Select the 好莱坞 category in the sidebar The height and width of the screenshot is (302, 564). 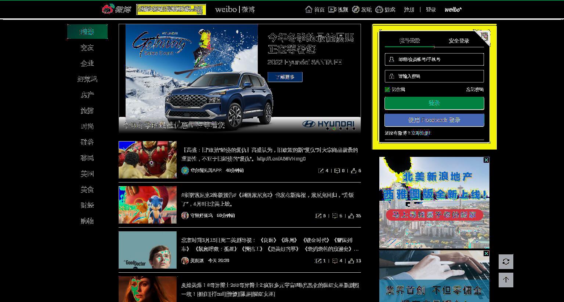click(x=87, y=79)
